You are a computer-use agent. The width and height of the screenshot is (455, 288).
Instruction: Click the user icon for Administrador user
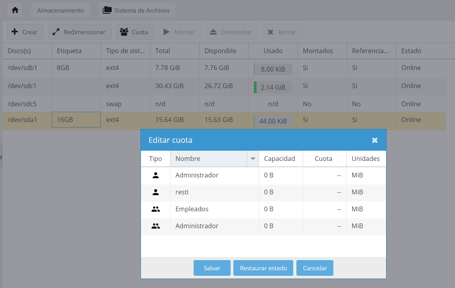(156, 175)
